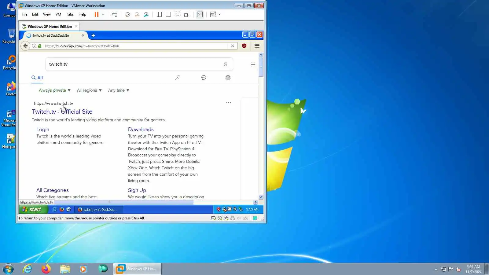This screenshot has height=275, width=489.
Task: Open the Twitch.tv - Official Site result
Action: coord(62,112)
